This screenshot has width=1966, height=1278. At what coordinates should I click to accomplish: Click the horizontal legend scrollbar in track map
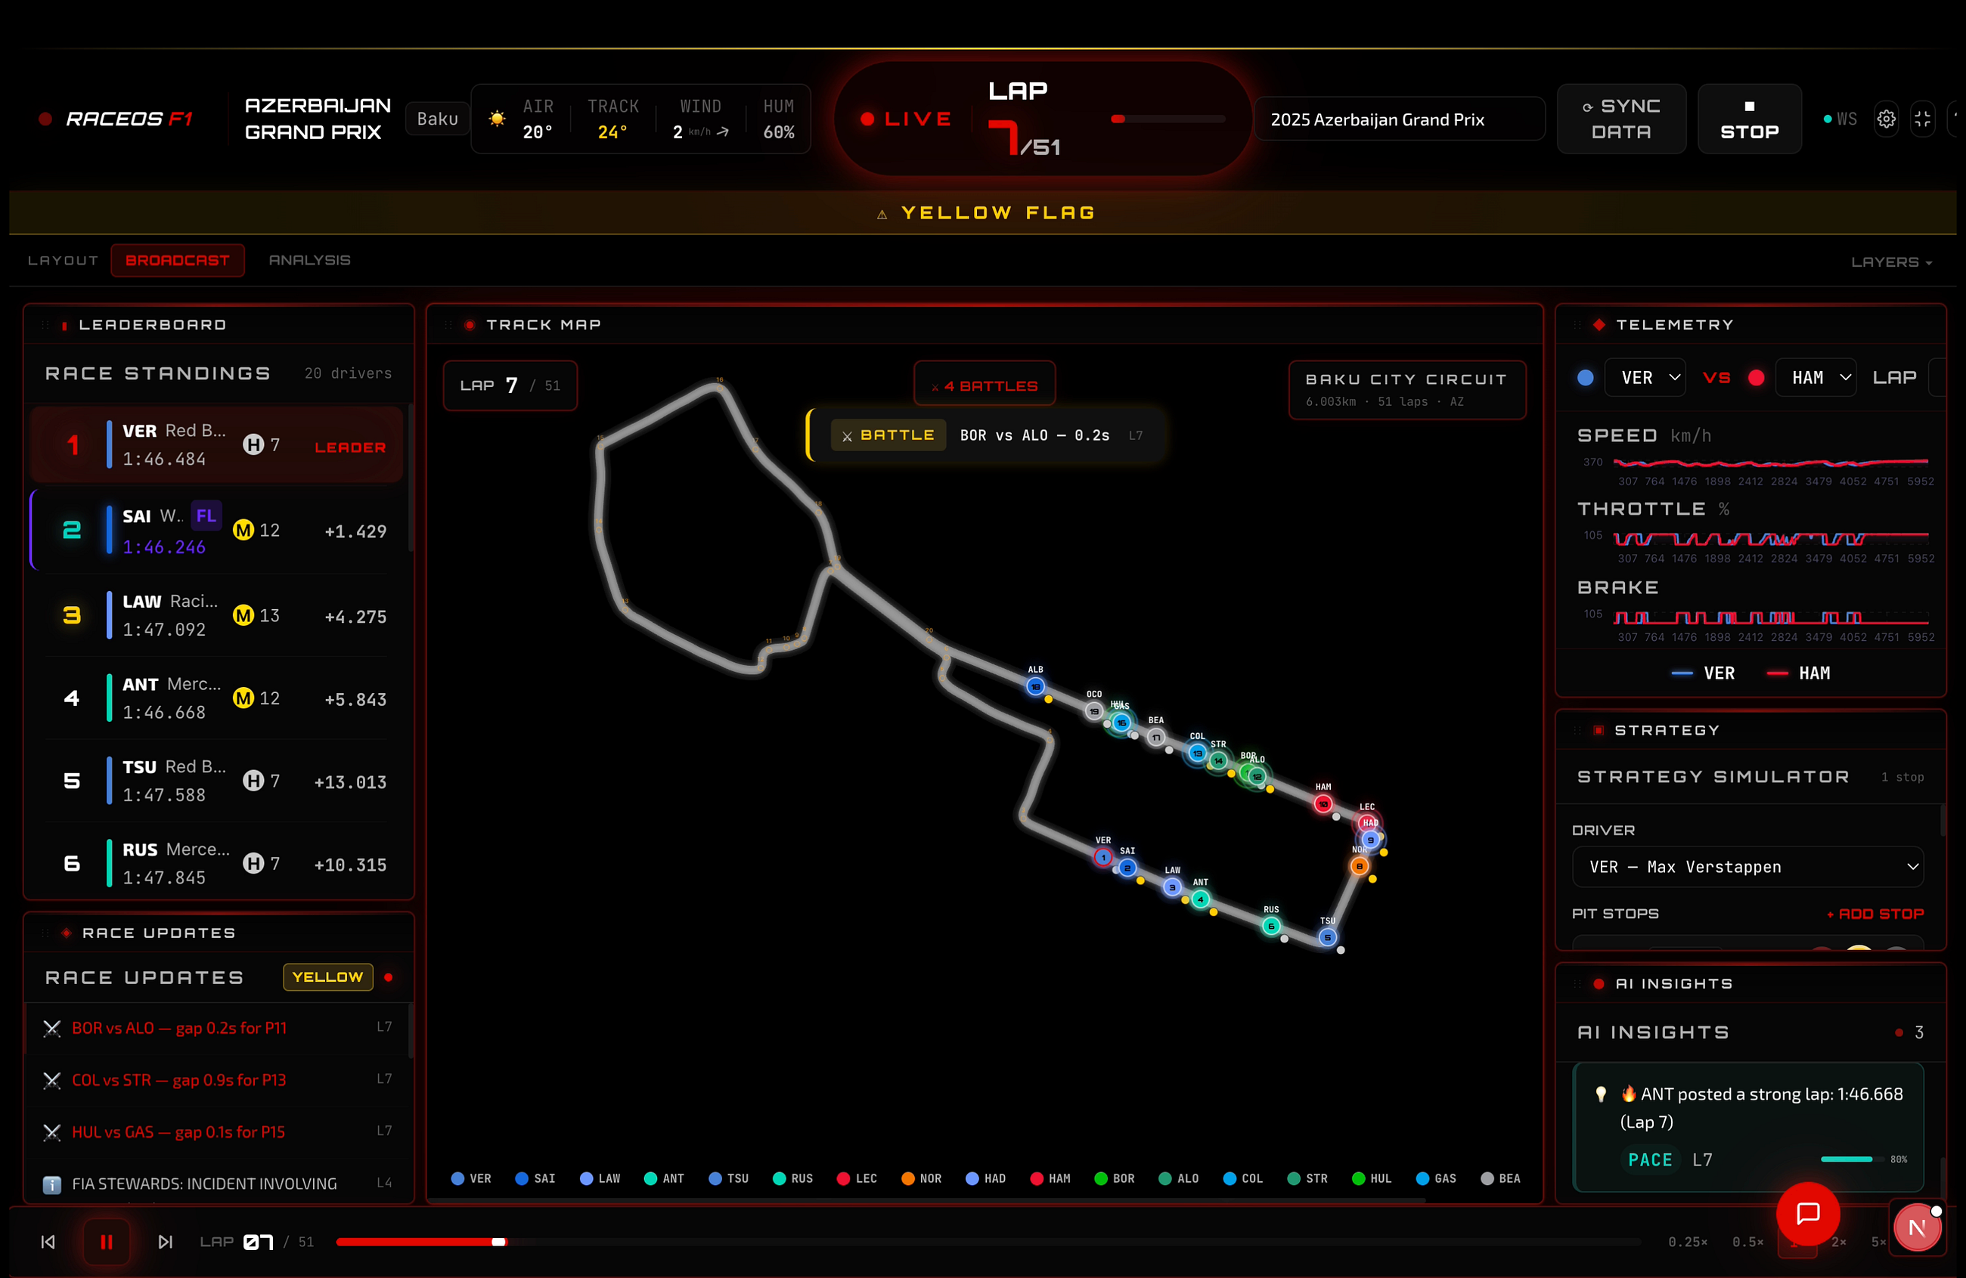926,1199
